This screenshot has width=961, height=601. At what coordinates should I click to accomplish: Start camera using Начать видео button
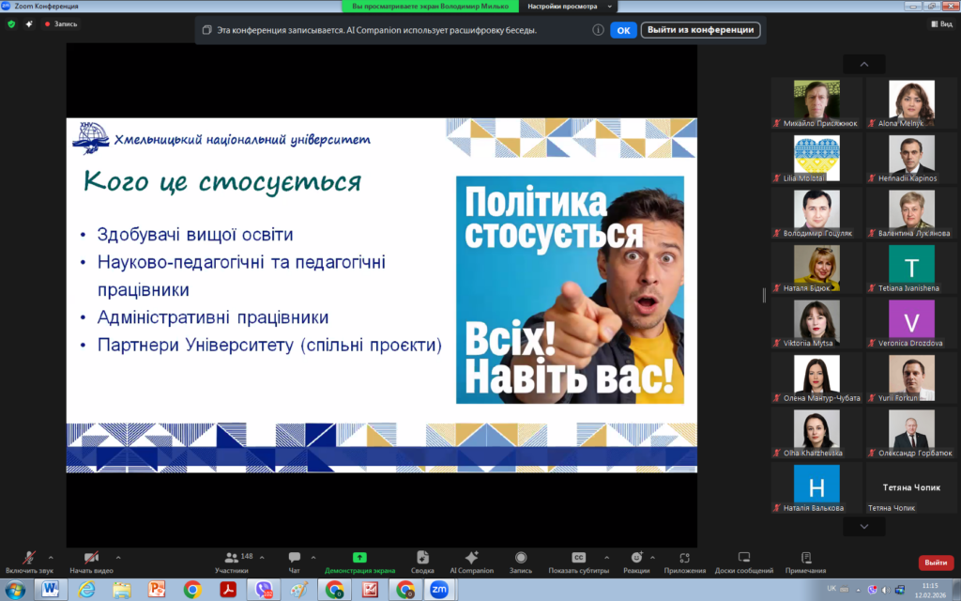coord(91,558)
